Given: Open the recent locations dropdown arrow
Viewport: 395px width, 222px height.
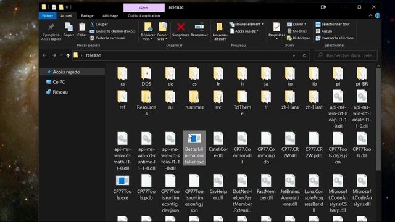Looking at the screenshot, I should tap(61, 55).
